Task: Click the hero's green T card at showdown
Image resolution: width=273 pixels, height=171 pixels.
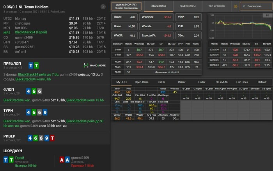Action: pos(11,160)
